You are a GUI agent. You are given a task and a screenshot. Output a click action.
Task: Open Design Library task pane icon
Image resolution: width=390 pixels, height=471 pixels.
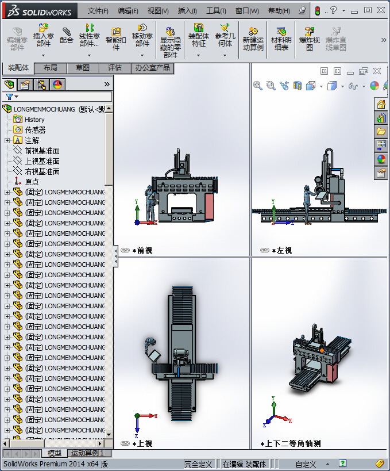point(381,118)
